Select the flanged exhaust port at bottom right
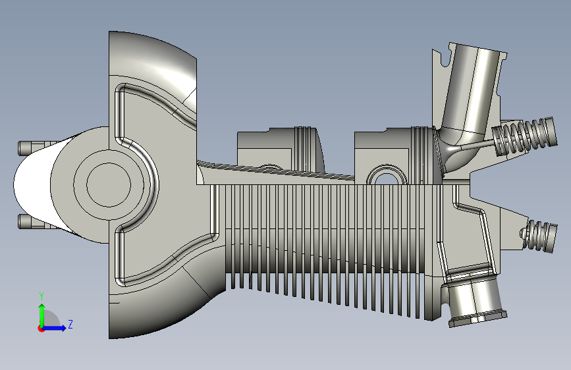Viewport: 571px width, 370px height. tap(474, 301)
